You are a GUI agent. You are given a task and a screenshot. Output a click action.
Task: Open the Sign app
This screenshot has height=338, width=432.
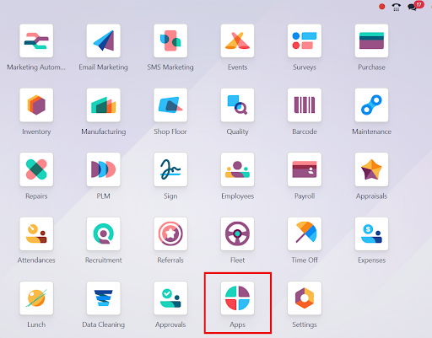[x=170, y=169]
